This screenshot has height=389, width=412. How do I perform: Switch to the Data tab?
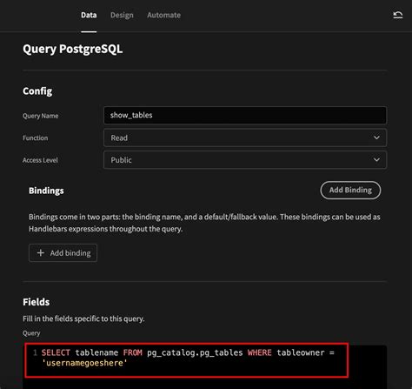tap(89, 15)
